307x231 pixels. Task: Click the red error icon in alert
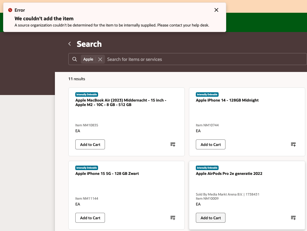[x=11, y=10]
